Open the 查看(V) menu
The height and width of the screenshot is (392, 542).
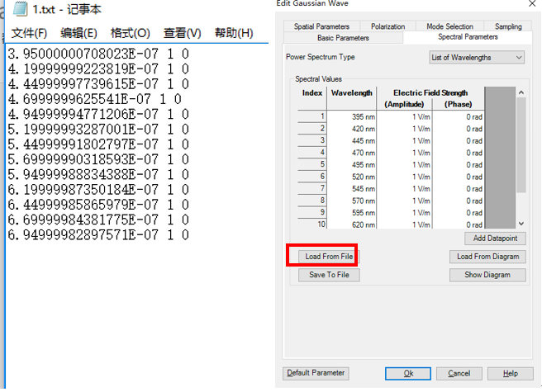coord(183,33)
